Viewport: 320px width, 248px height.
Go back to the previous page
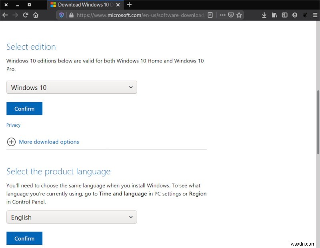pos(5,15)
